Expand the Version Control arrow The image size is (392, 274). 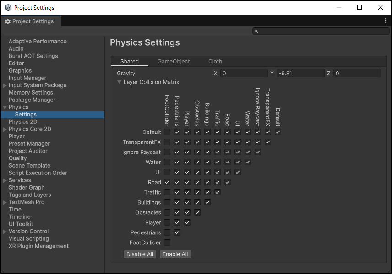5,232
